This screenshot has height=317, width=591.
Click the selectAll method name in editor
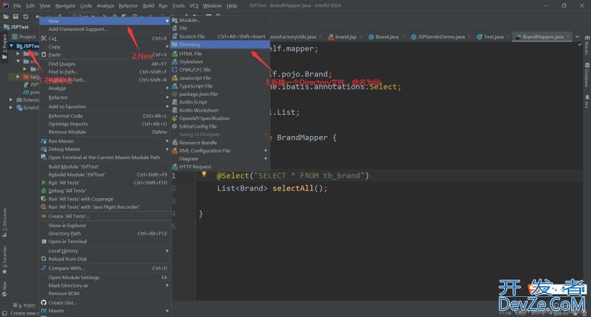coord(293,188)
